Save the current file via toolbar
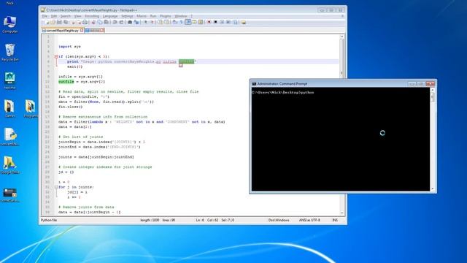Image resolution: width=467 pixels, height=263 pixels. (x=59, y=22)
